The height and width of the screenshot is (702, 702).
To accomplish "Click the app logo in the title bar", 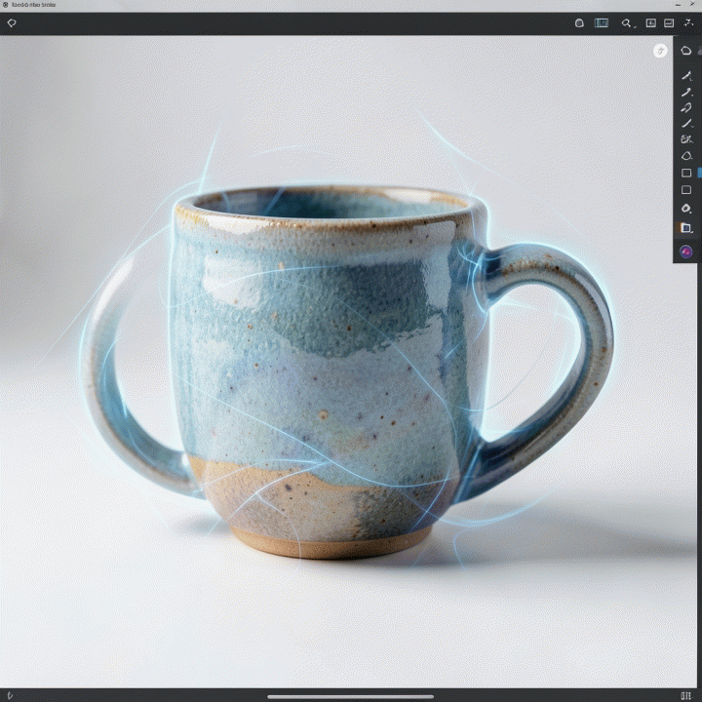I will (6, 5).
